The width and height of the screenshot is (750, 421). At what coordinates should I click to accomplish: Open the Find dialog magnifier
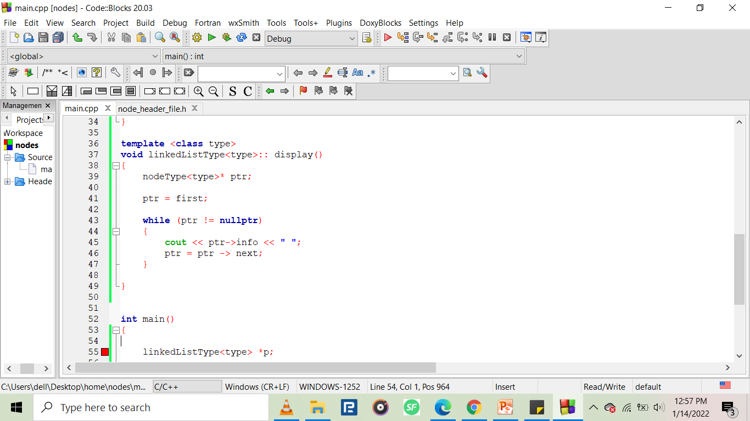pyautogui.click(x=160, y=38)
